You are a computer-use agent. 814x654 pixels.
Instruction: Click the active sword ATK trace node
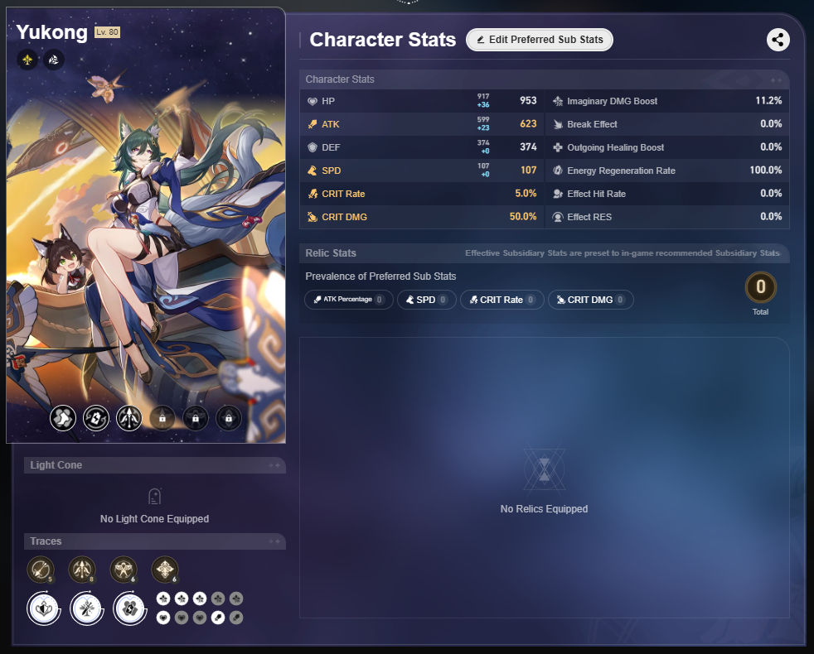coord(218,618)
